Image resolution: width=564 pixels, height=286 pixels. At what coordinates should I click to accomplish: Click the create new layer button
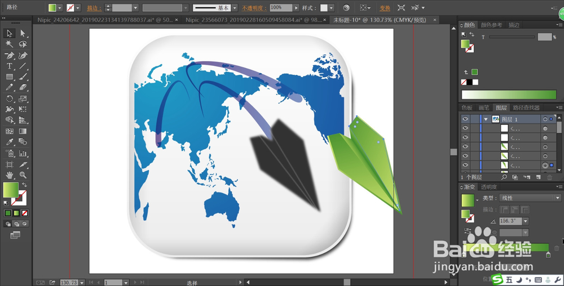click(x=538, y=177)
